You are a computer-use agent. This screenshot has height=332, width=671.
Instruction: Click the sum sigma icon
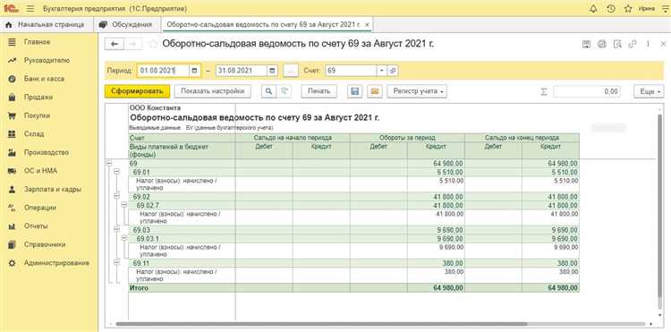pyautogui.click(x=544, y=91)
